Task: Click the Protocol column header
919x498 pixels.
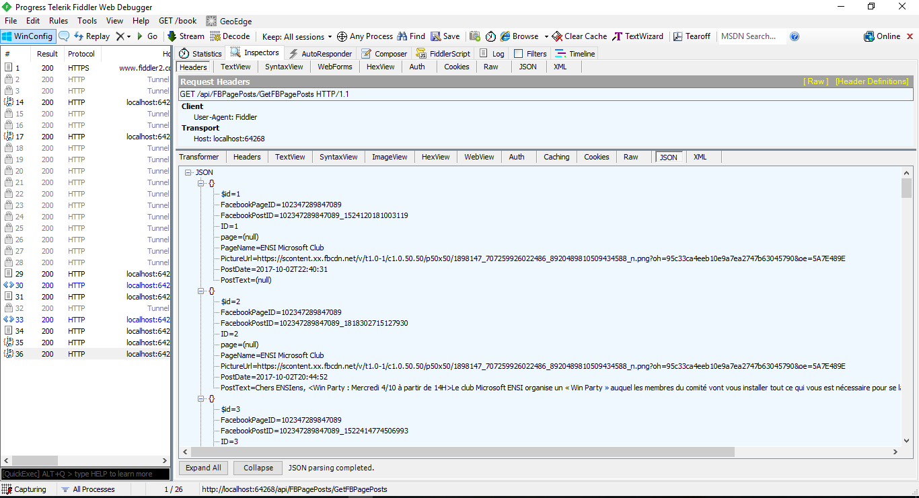Action: click(81, 54)
